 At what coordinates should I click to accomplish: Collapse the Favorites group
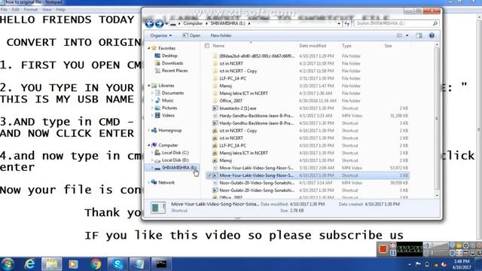coord(149,48)
